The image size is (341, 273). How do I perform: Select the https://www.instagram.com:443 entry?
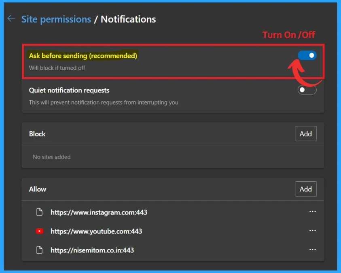[x=99, y=212]
